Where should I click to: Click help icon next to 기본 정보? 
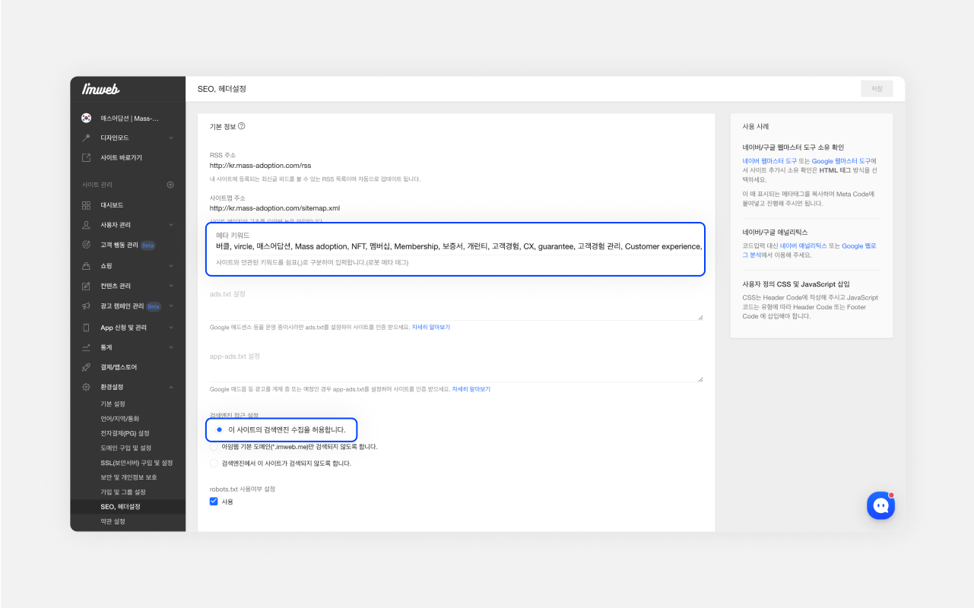coord(242,126)
